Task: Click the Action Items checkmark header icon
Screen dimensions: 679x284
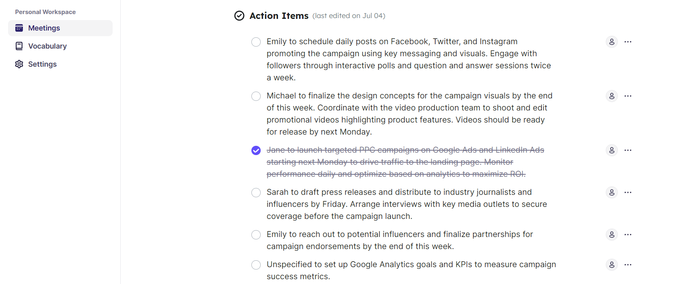Action: click(x=239, y=16)
